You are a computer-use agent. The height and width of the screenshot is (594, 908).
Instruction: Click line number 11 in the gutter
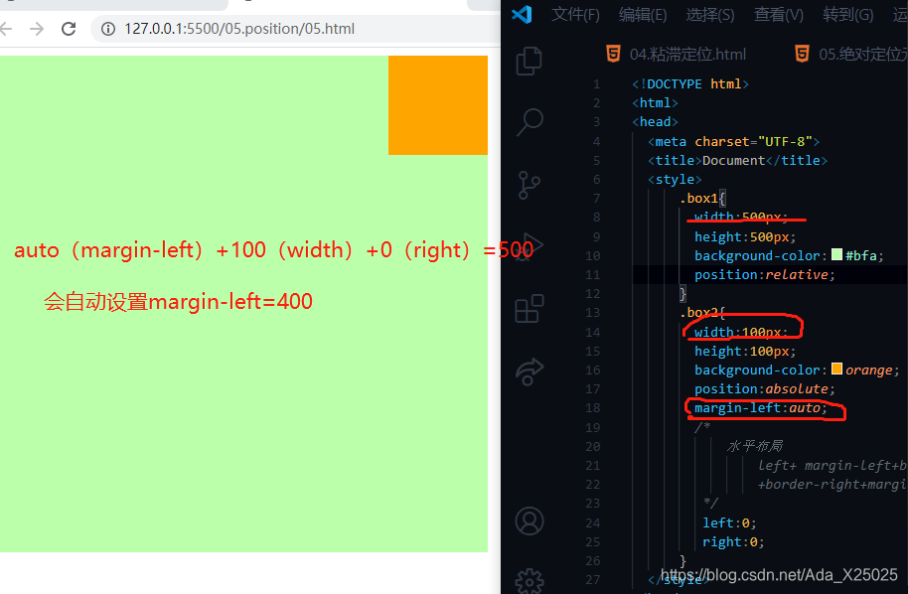[x=592, y=274]
